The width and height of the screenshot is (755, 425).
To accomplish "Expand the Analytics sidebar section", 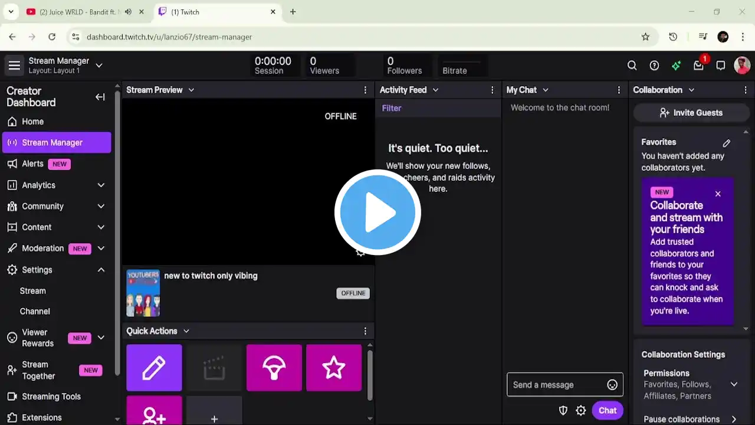I will click(x=101, y=185).
